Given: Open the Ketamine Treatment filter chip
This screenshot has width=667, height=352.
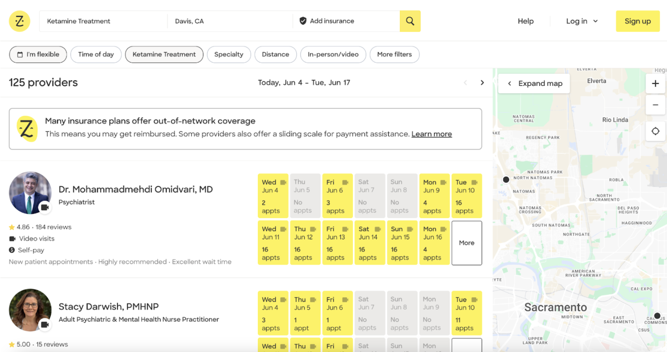Looking at the screenshot, I should (x=164, y=55).
